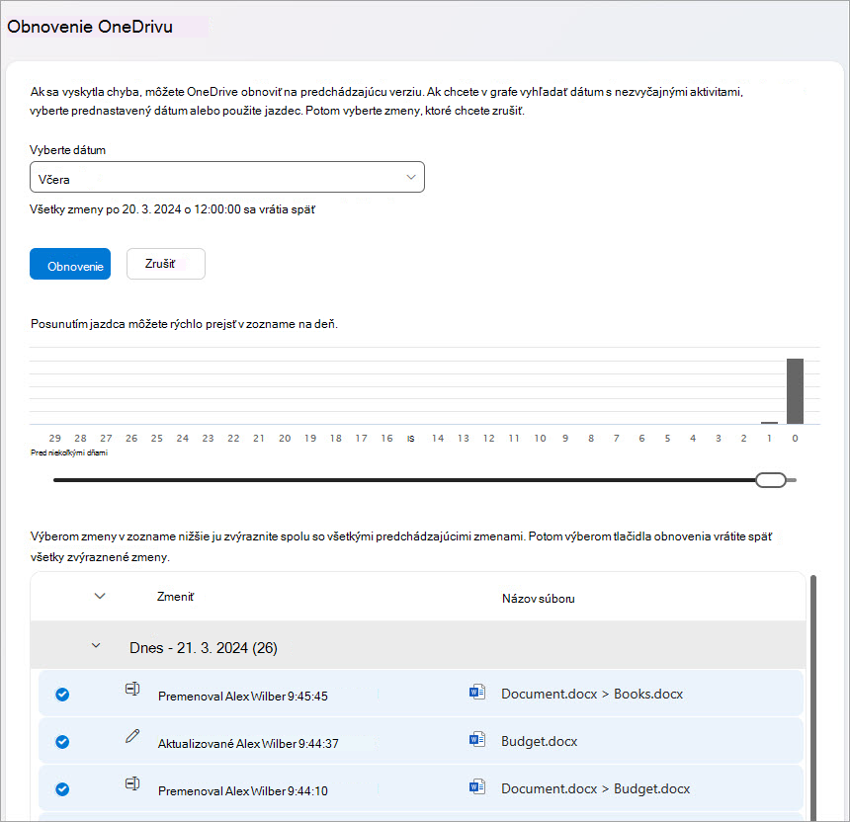The width and height of the screenshot is (850, 822).
Task: Open the Vyberte dátum dropdown showing Včera
Action: [227, 177]
